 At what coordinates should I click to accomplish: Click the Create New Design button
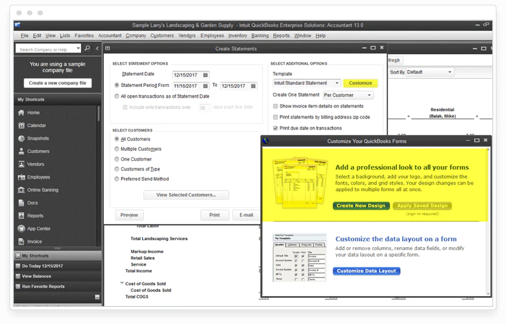coord(361,205)
